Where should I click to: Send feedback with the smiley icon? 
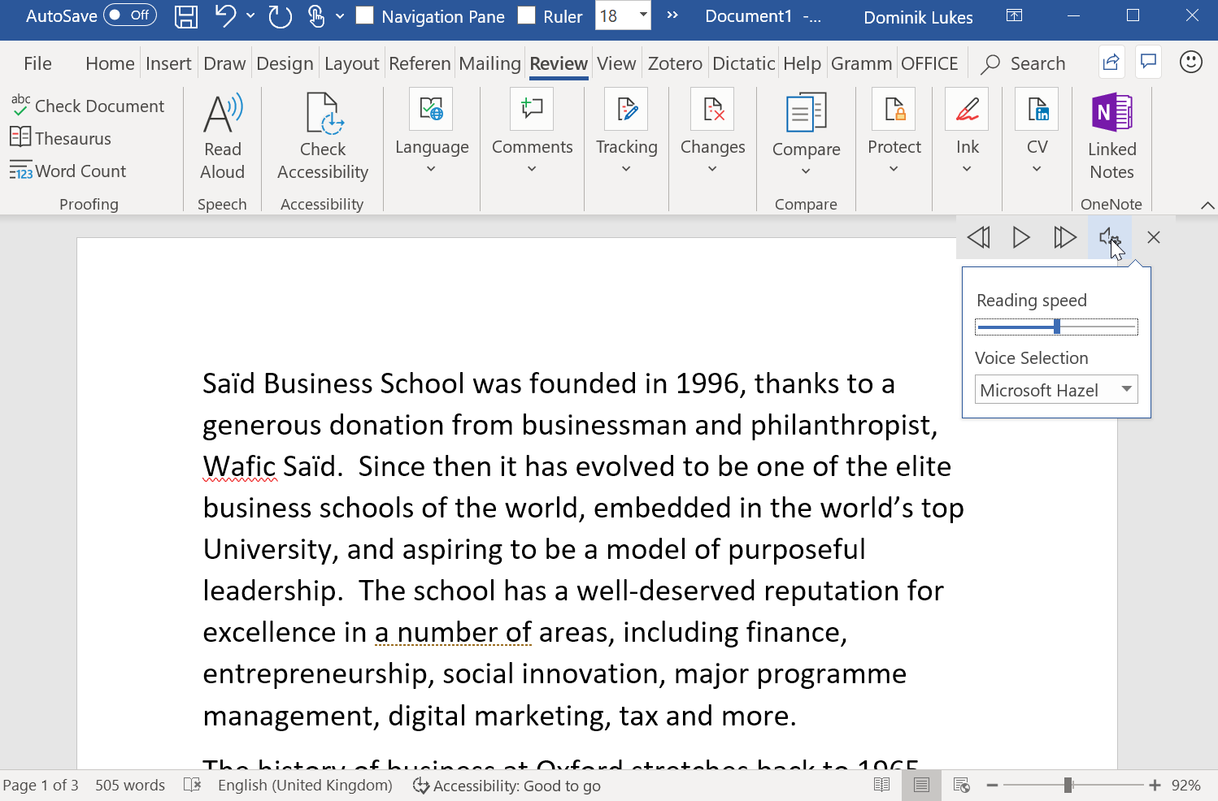[1190, 63]
